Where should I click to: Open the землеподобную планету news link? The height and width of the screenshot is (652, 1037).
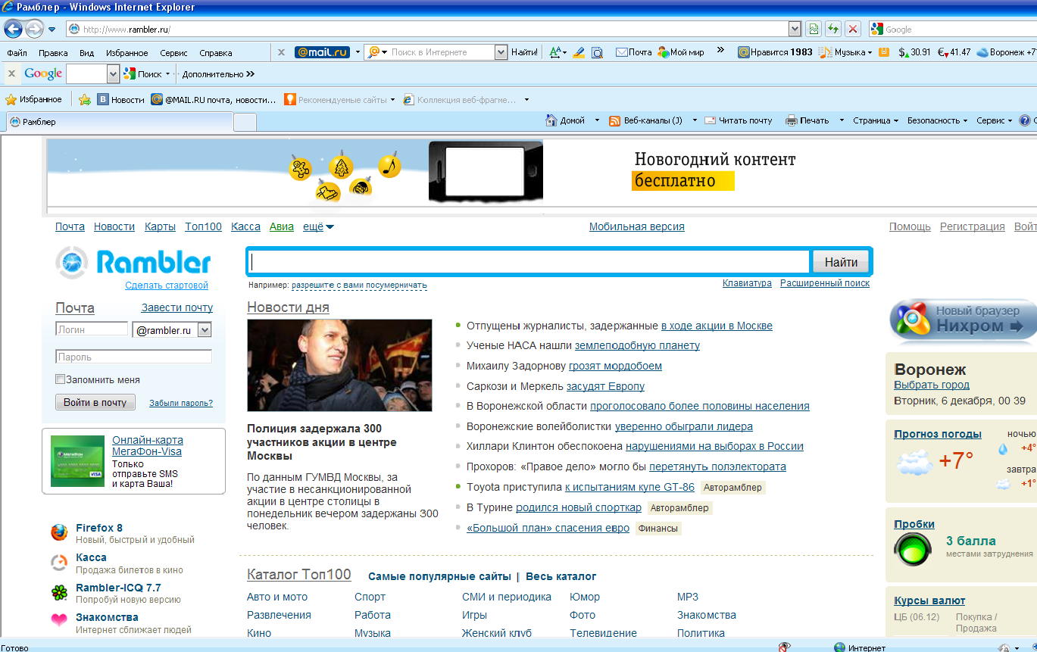[637, 345]
